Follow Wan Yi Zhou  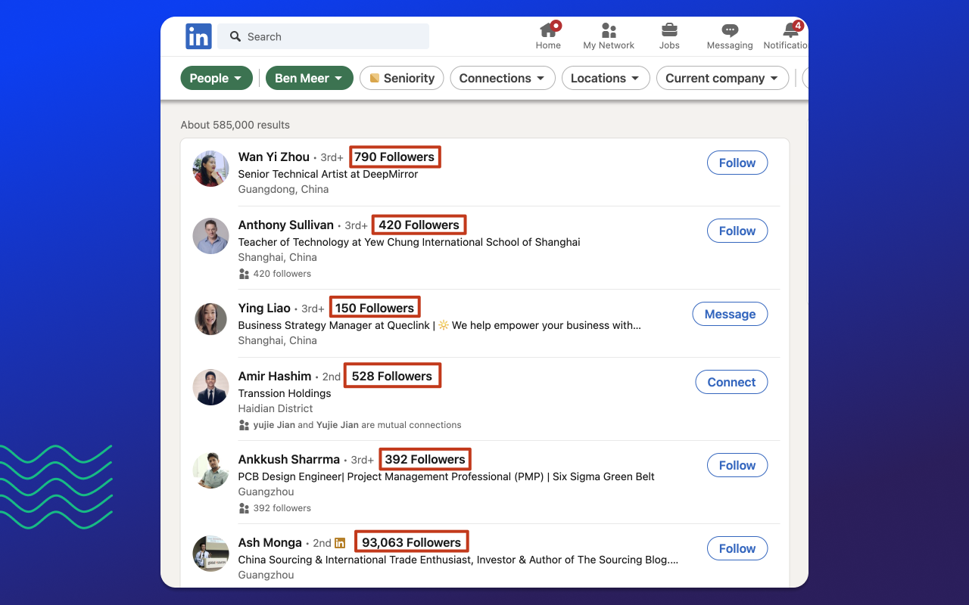point(737,163)
